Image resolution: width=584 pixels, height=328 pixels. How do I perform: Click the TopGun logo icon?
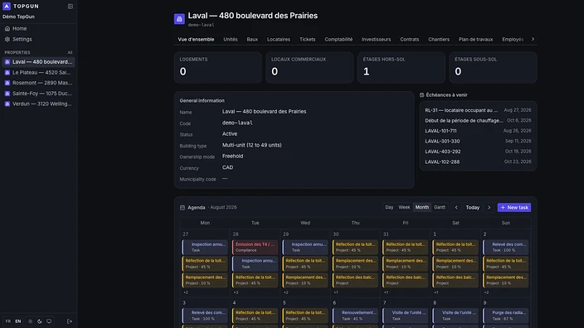tap(7, 7)
